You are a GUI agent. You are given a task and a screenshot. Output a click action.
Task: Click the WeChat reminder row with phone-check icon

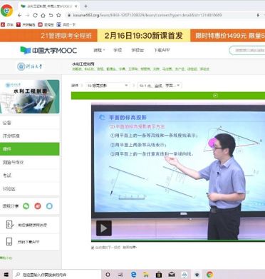pos(30,225)
